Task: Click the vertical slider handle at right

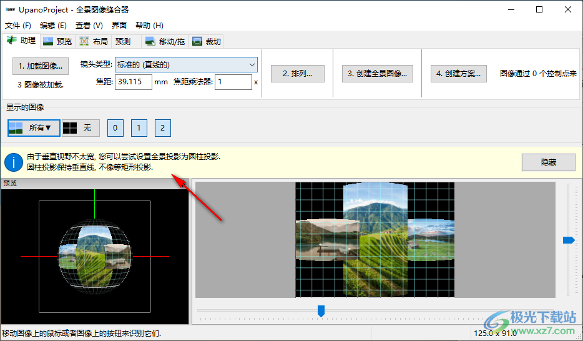Action: pos(569,240)
